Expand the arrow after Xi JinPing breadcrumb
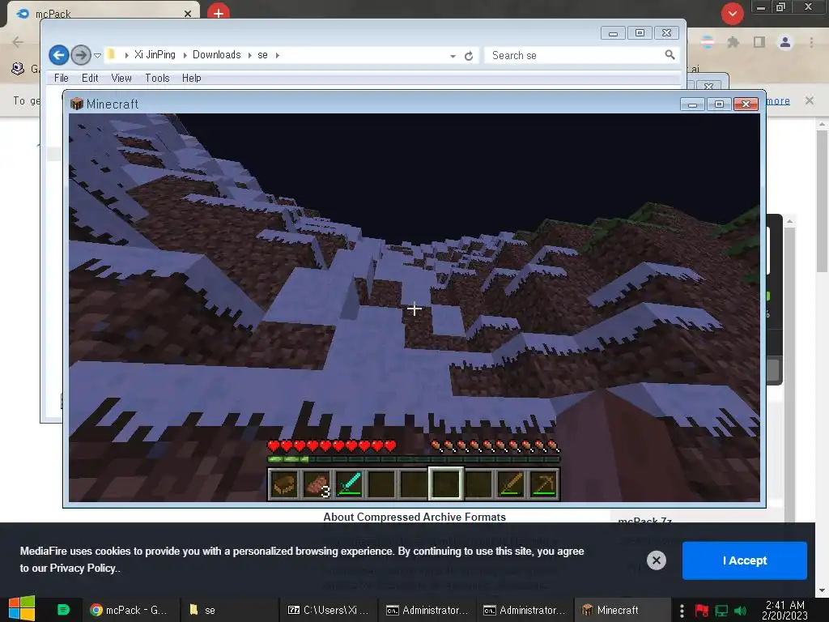 click(x=185, y=55)
